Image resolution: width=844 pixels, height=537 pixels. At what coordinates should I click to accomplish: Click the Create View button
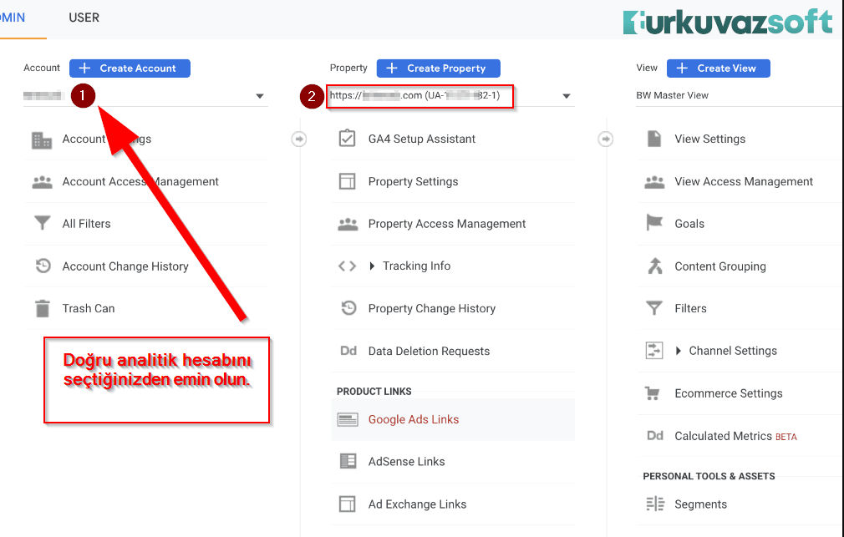pos(718,68)
